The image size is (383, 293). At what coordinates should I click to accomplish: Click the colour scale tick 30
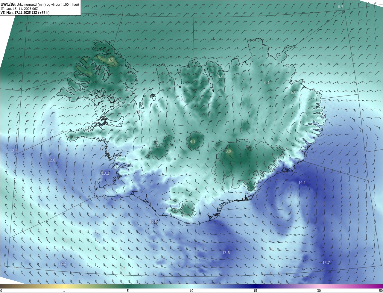coord(319,291)
